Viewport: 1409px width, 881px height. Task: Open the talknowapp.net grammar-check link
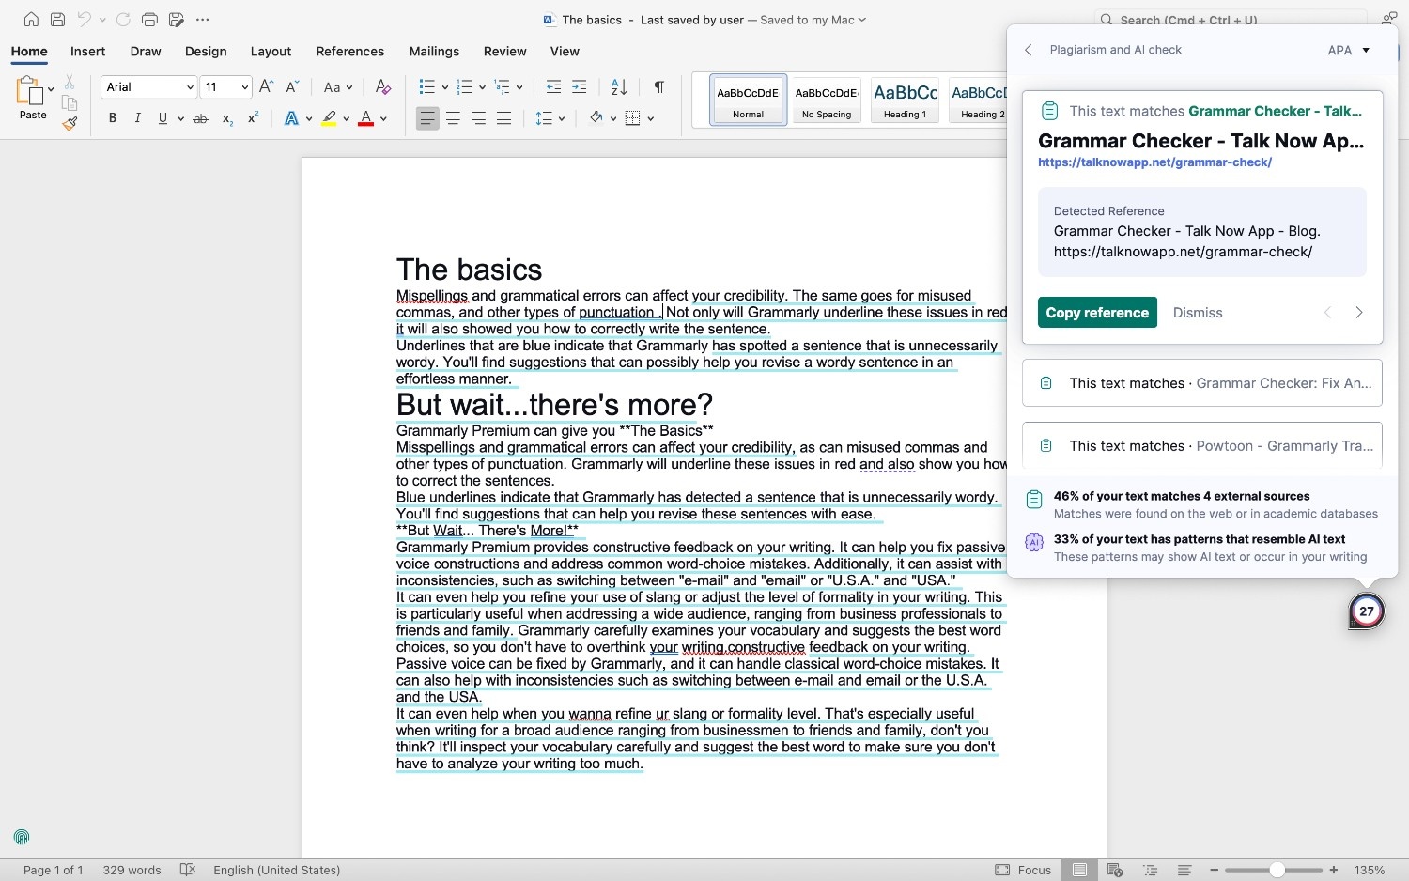tap(1154, 162)
